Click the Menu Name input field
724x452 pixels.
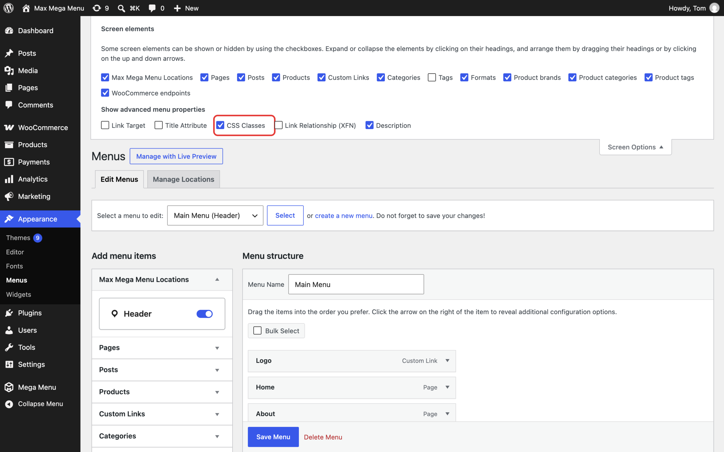356,284
